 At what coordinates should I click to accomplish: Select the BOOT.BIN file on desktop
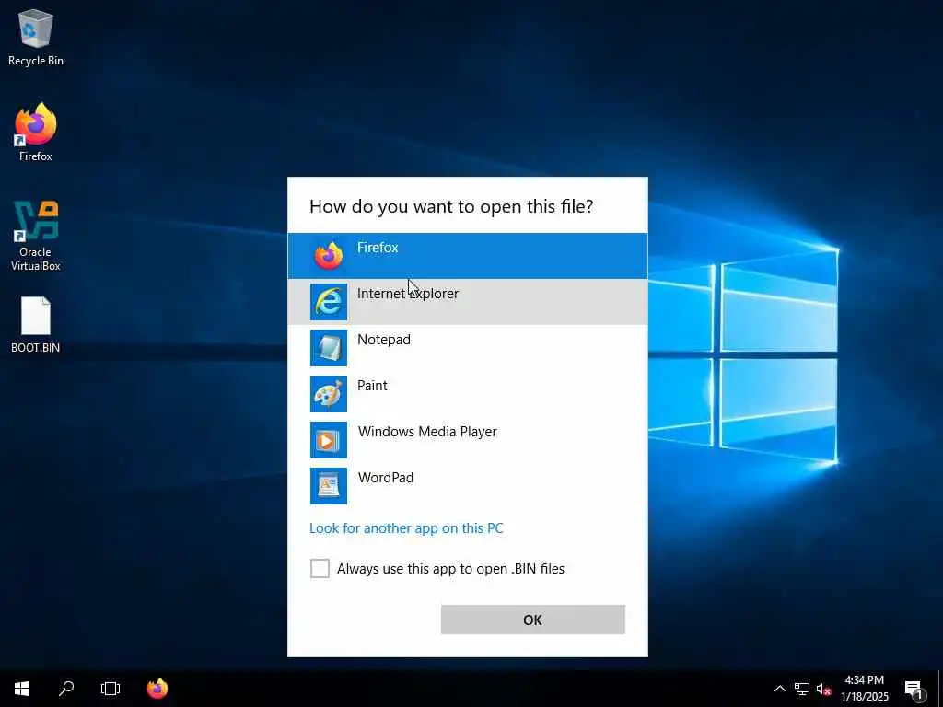tap(36, 325)
